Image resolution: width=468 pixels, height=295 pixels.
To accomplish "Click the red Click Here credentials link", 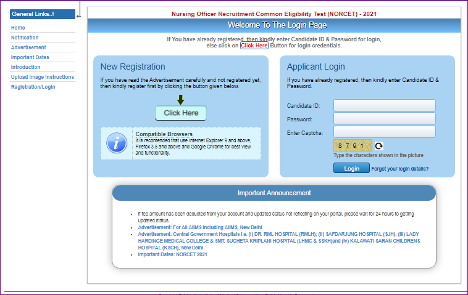I will click(254, 46).
